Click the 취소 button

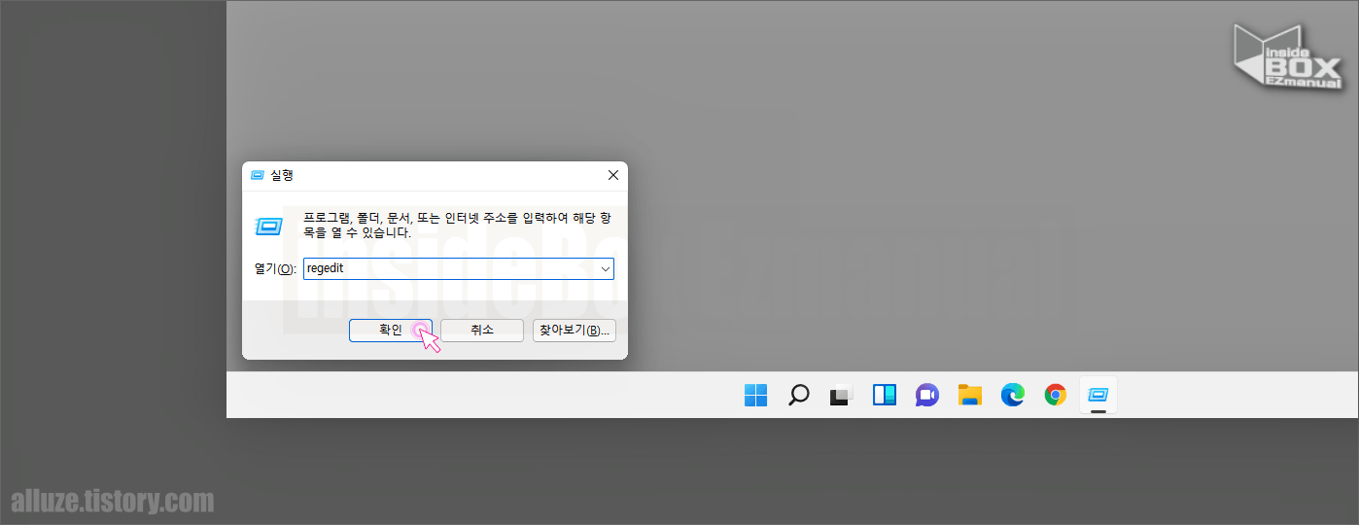coord(482,331)
